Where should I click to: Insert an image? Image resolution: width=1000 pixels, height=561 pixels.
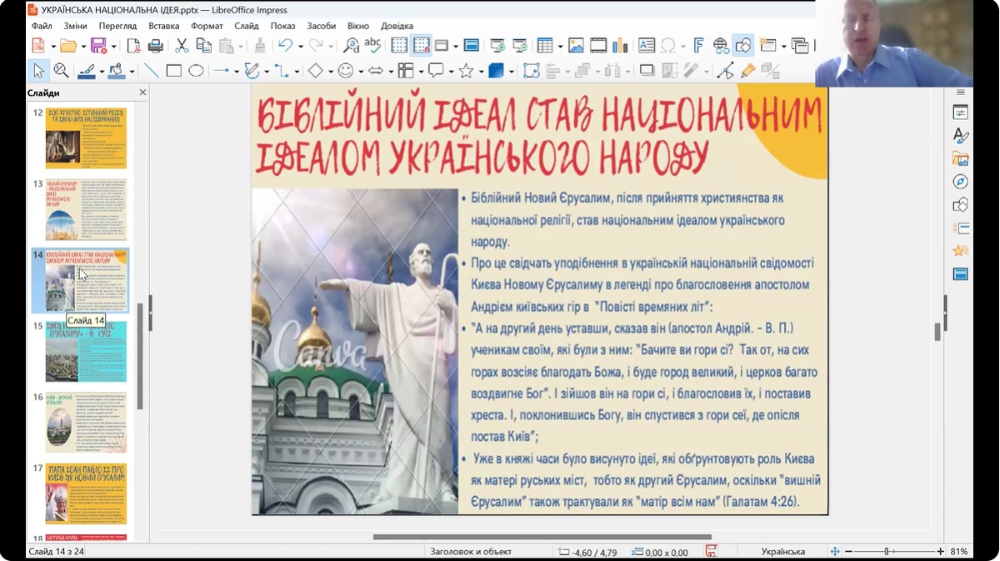tap(576, 46)
